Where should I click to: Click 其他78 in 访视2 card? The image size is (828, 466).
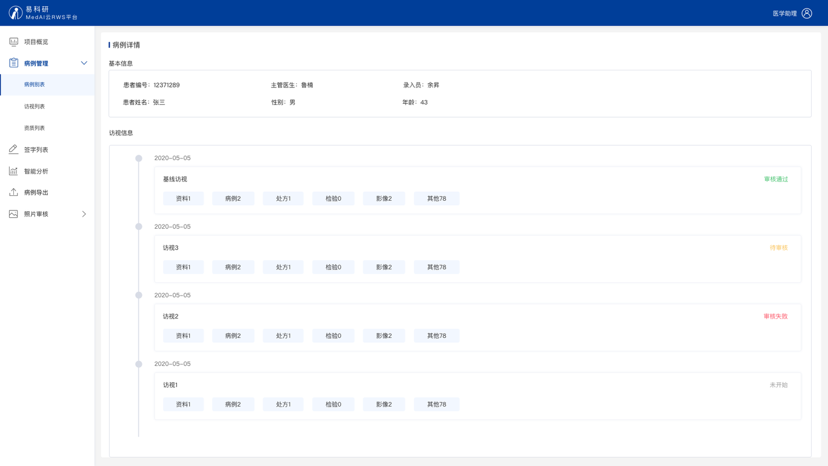(x=436, y=336)
